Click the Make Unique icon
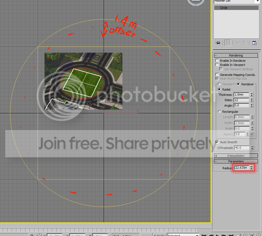 238,43
